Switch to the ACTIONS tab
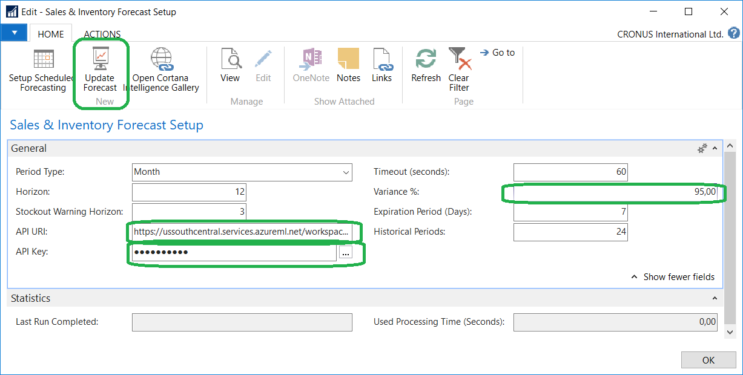 (102, 34)
